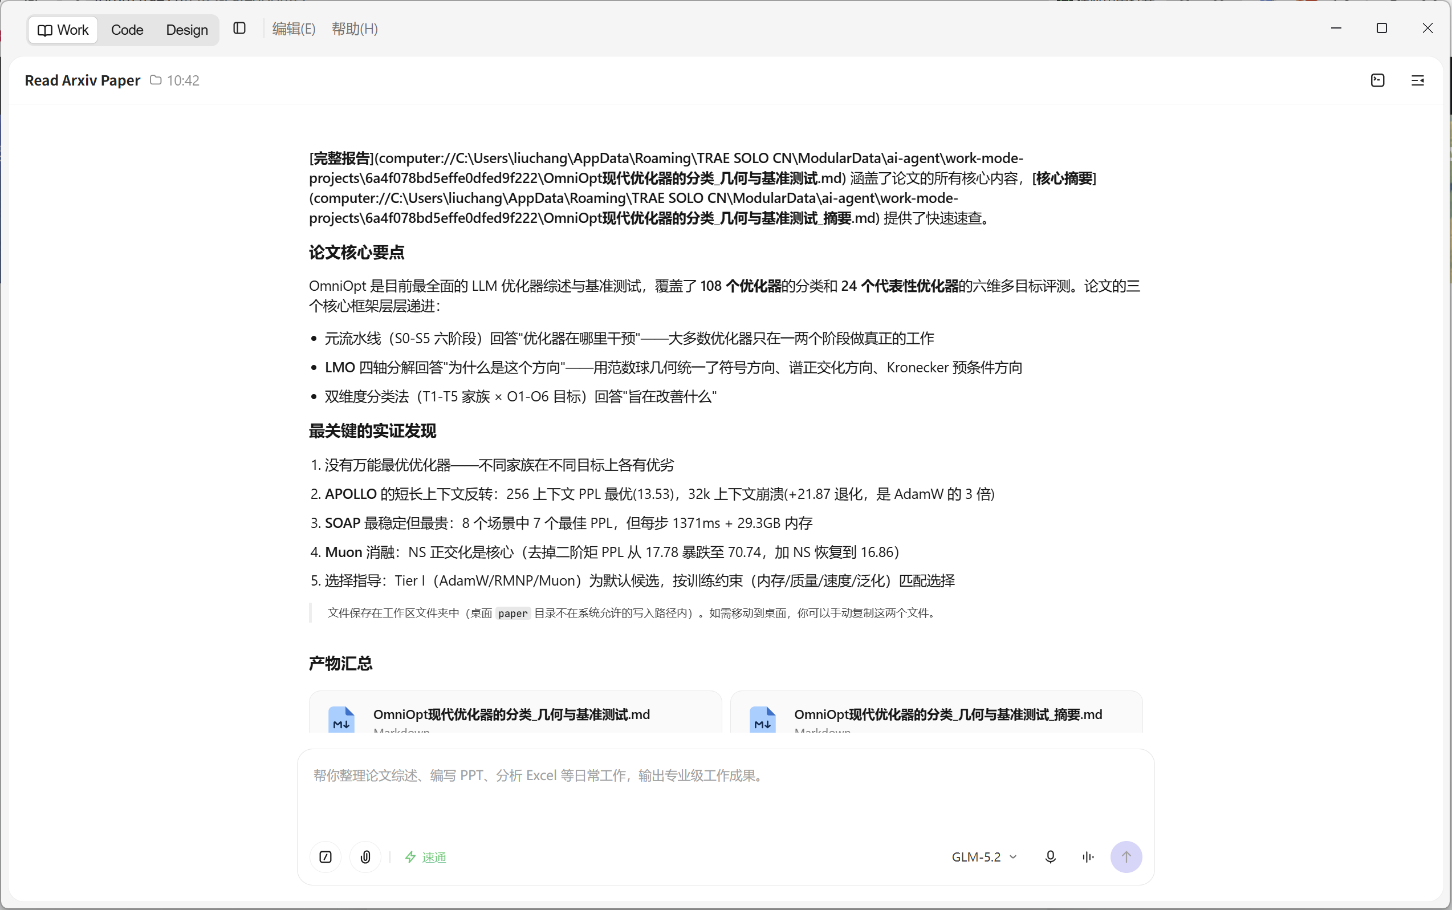Click the 最关键的实证发现 heading

(x=372, y=431)
